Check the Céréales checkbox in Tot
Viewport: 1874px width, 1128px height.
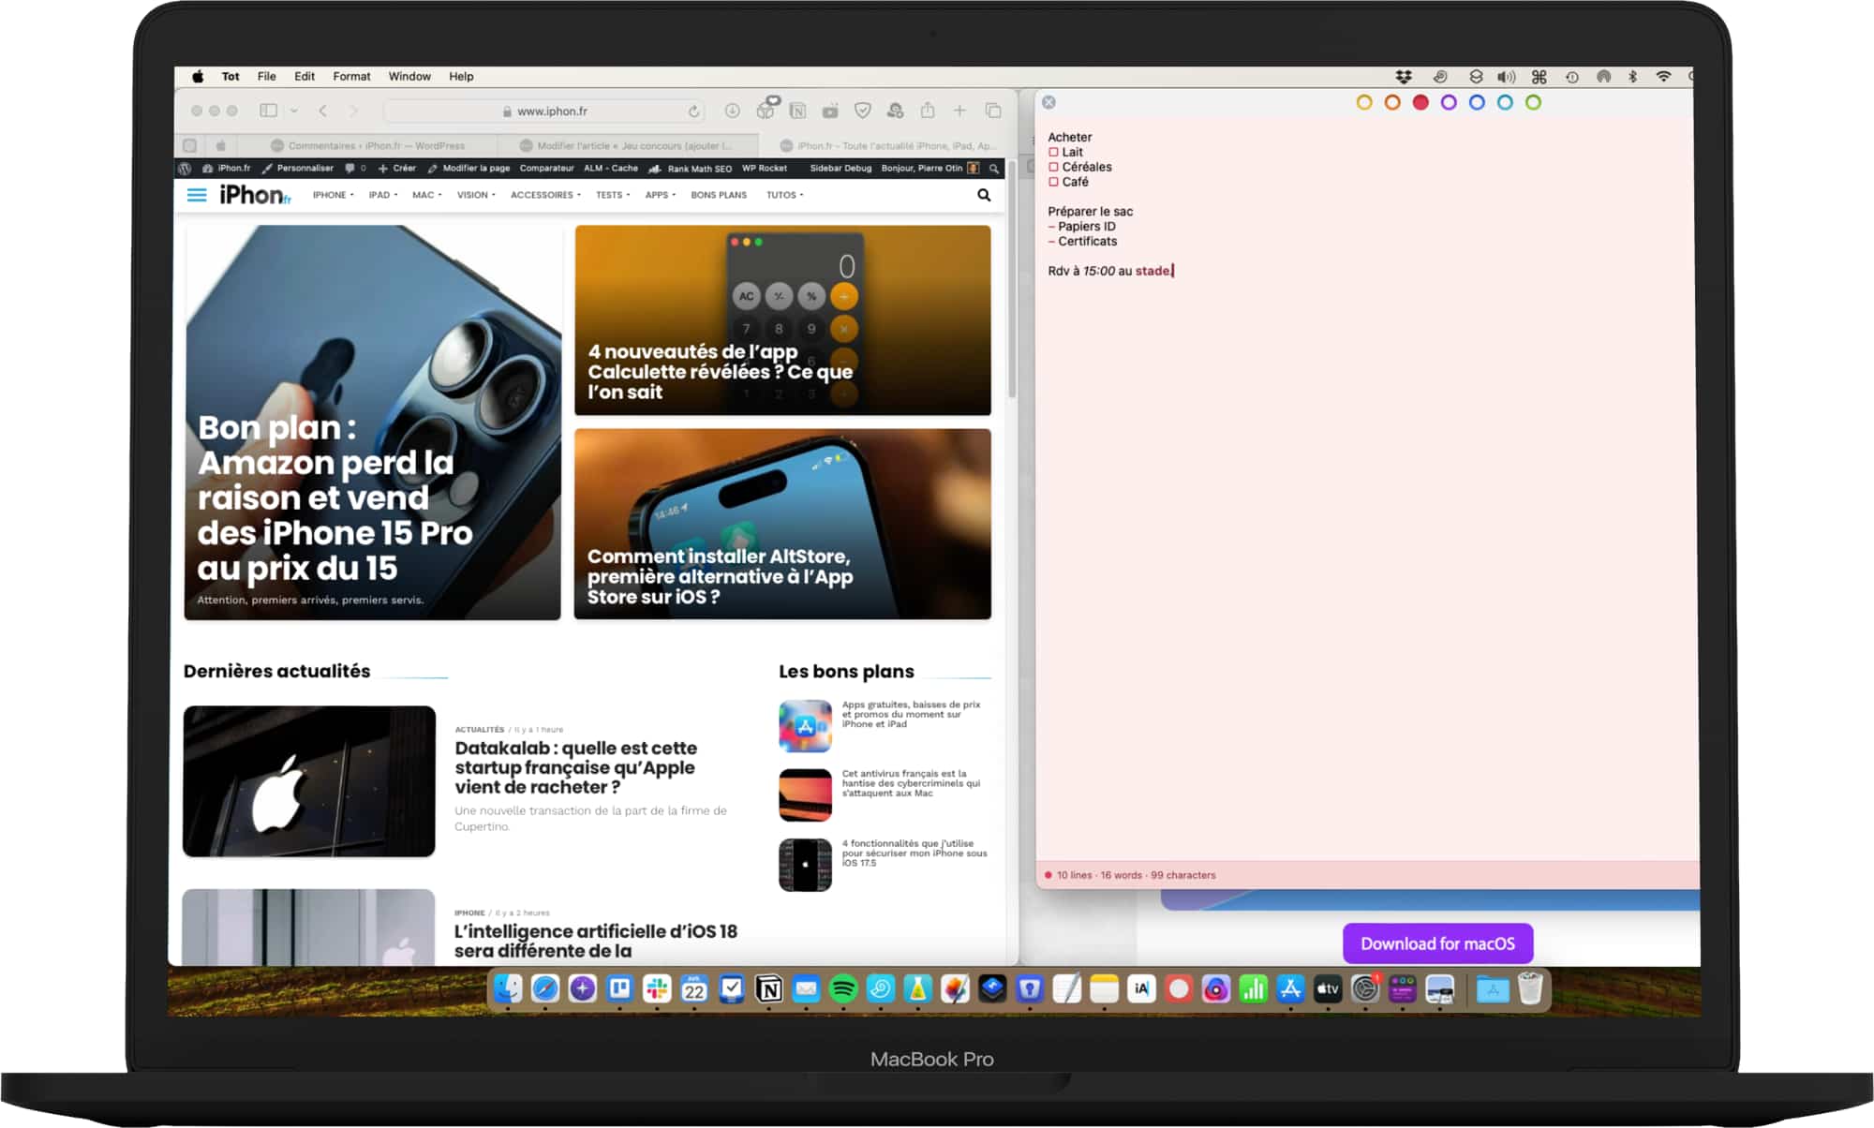1053,167
